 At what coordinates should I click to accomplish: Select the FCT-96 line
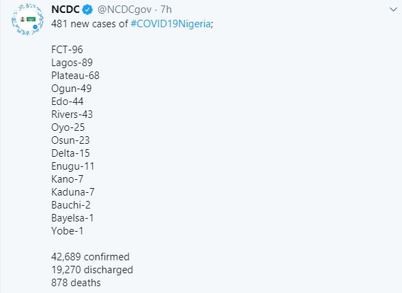[67, 50]
